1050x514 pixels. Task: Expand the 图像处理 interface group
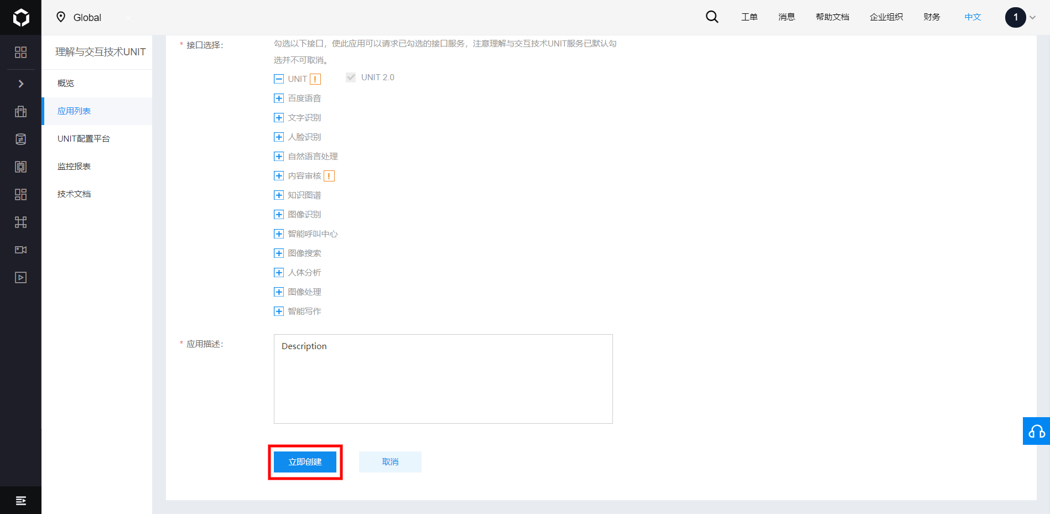279,292
